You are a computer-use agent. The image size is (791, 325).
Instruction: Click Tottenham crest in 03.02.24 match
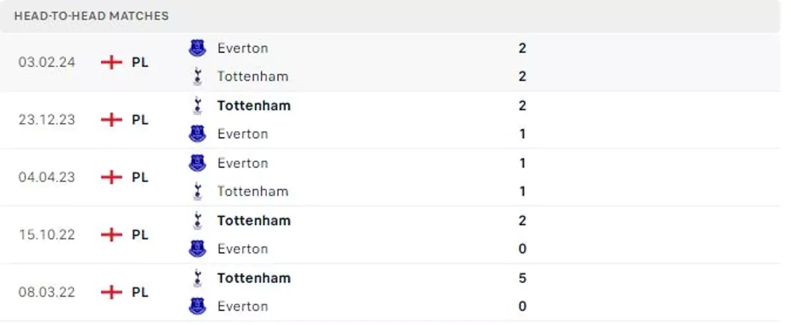(x=197, y=76)
